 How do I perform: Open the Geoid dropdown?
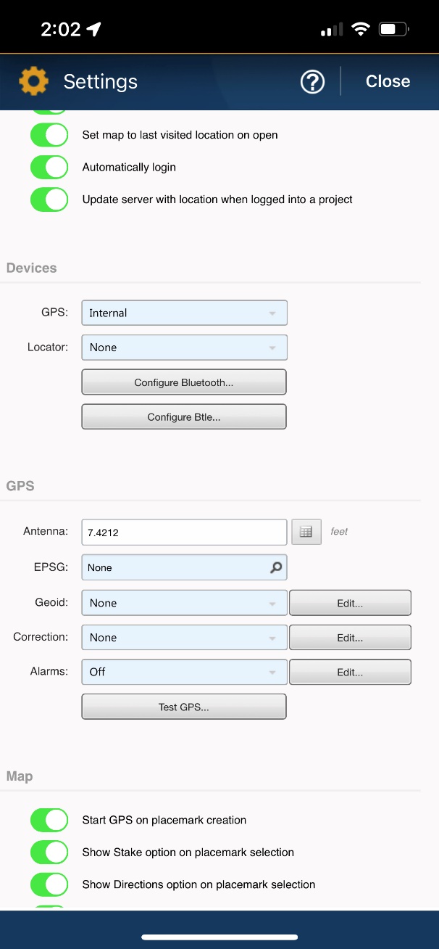(184, 603)
